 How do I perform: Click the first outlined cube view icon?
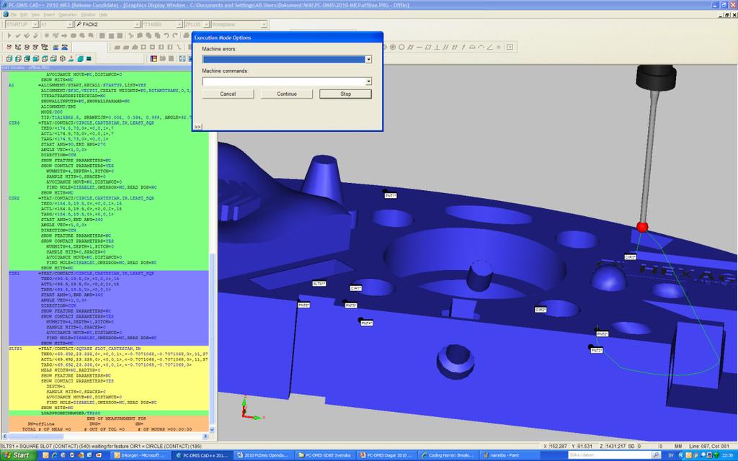(9, 59)
